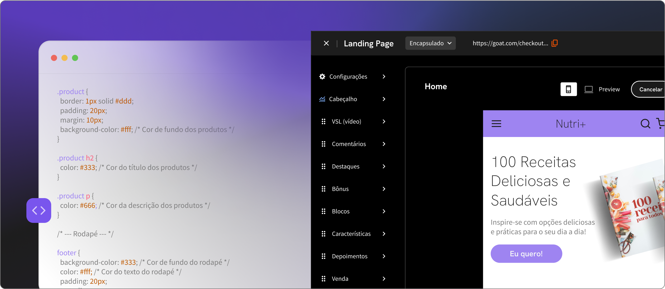Expand the Destaques chevron
Screen dimensions: 665x289
tap(384, 166)
